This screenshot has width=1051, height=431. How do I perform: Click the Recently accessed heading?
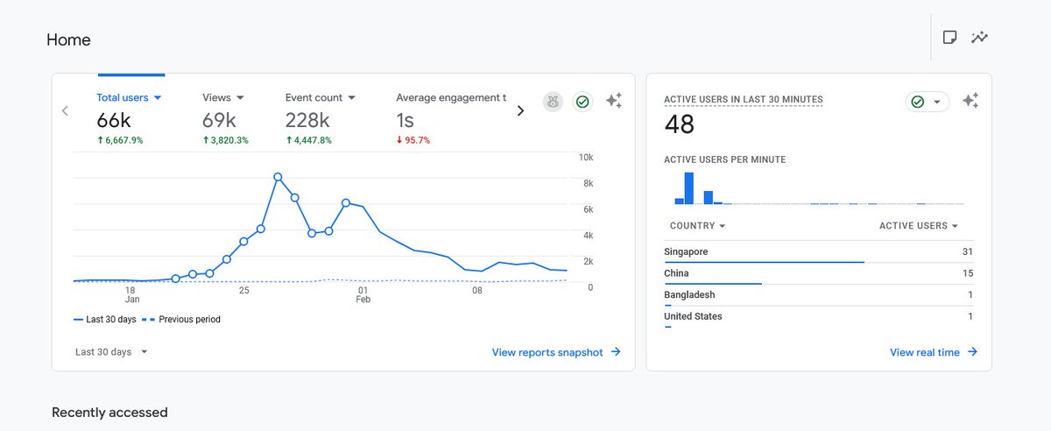(x=109, y=413)
